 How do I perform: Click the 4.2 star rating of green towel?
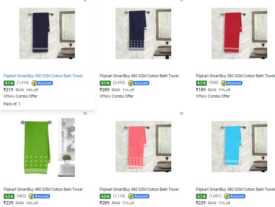click(9, 196)
